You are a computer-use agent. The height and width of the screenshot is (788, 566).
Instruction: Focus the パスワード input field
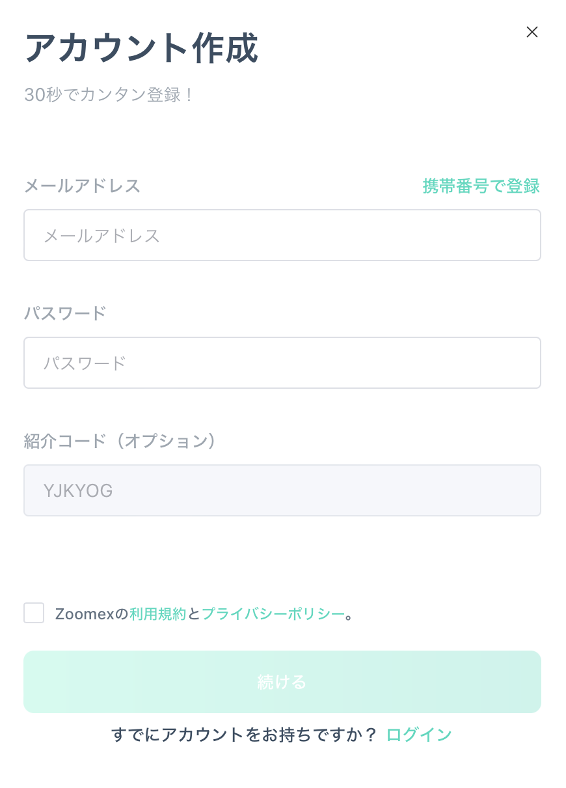tap(282, 363)
